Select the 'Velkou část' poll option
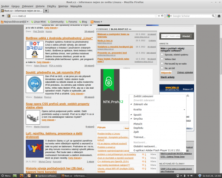The width and height of the screenshot is (222, 178). click(162, 59)
